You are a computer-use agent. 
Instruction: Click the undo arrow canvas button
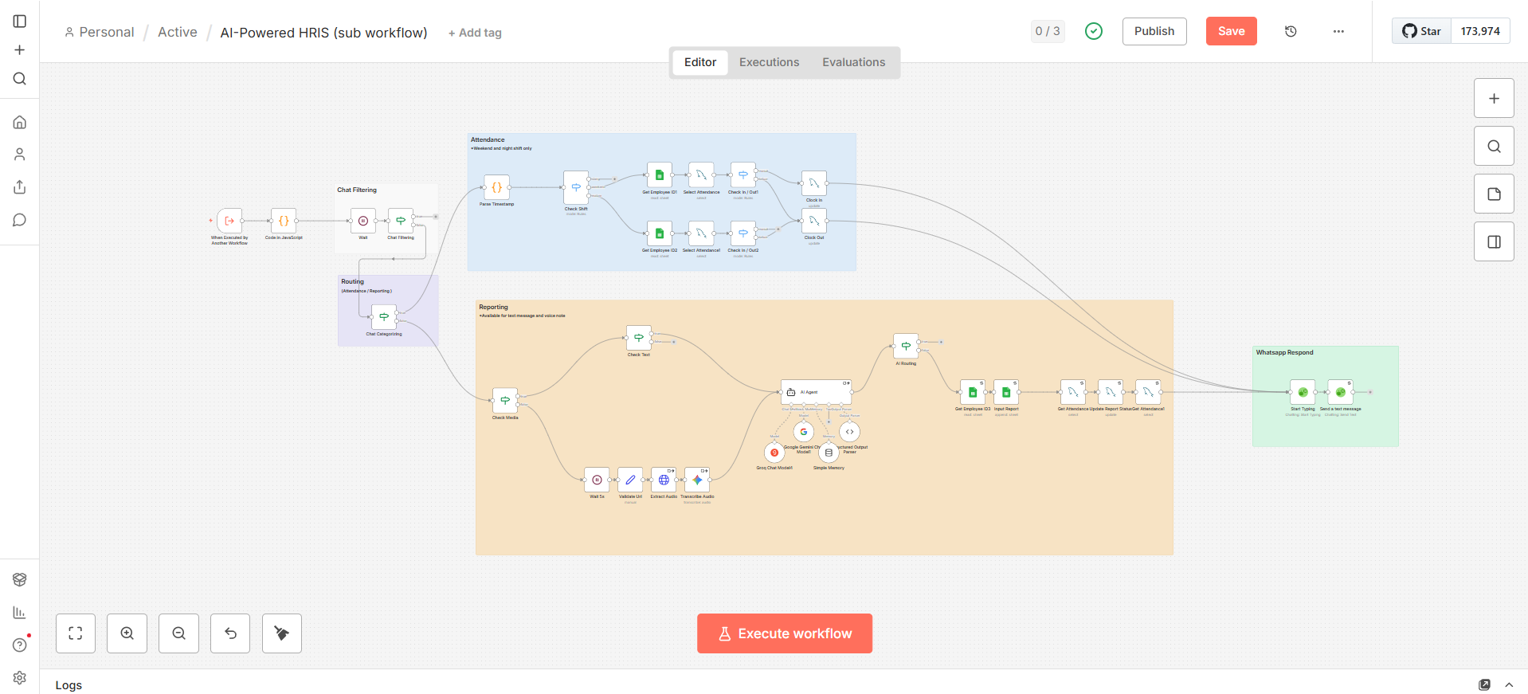(230, 633)
